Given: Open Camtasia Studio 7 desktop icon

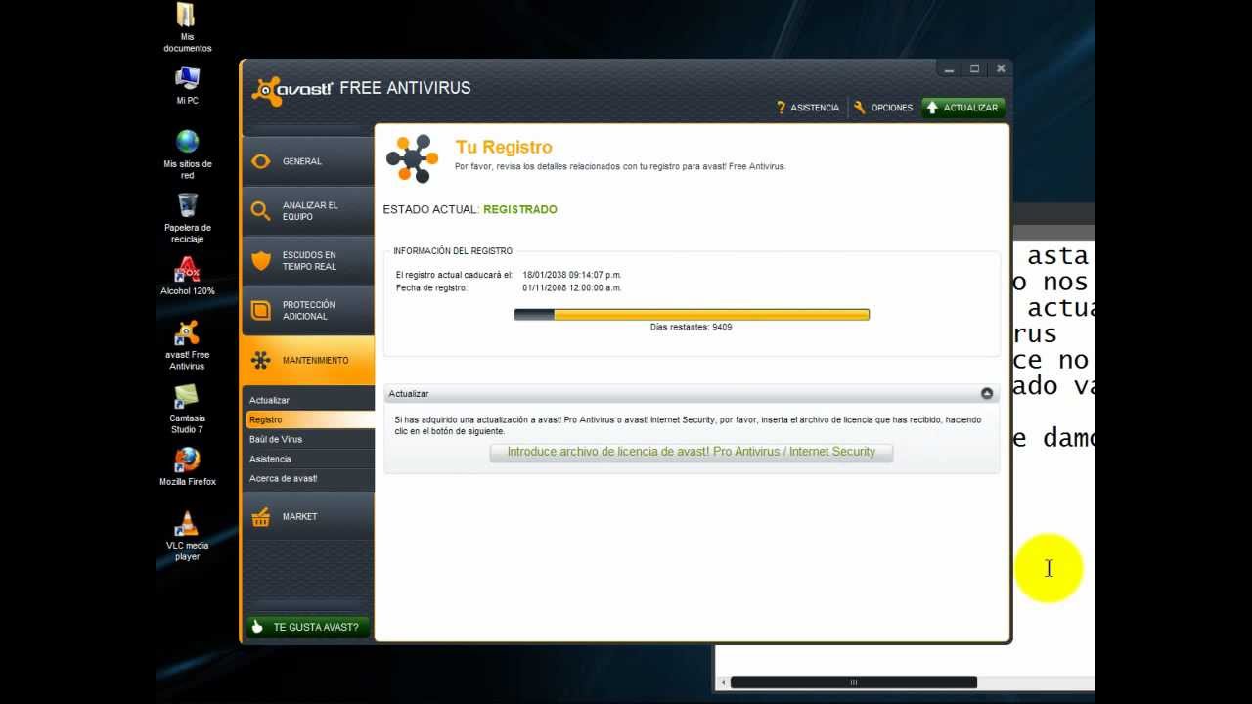Looking at the screenshot, I should pos(187,408).
